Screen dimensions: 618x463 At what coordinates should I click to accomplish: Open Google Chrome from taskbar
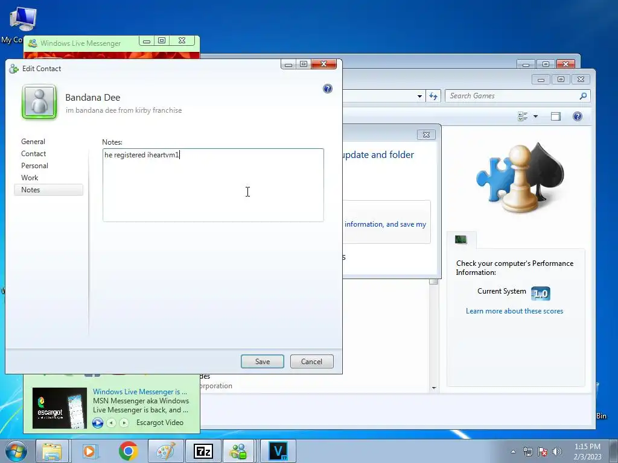(x=128, y=451)
